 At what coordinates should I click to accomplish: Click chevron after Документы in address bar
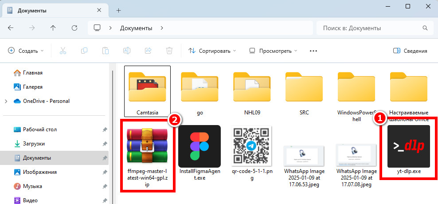[x=162, y=28]
